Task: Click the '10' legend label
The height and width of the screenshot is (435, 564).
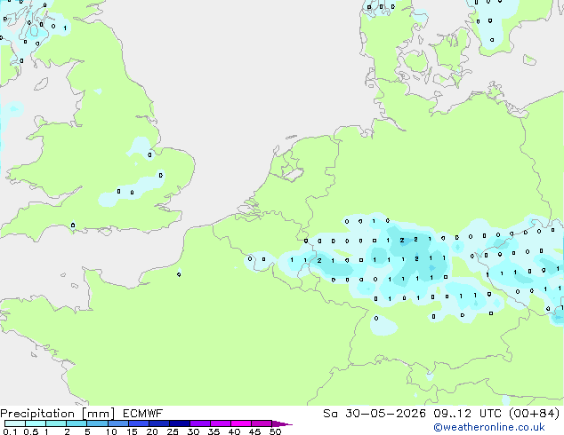Action: point(111,431)
